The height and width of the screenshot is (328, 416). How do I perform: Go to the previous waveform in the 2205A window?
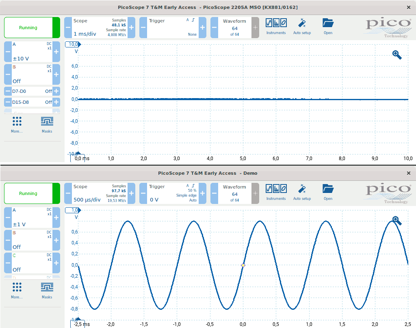(214, 28)
